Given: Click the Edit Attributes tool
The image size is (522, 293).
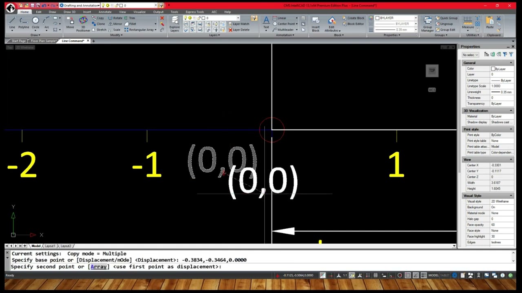Looking at the screenshot, I should (332, 24).
